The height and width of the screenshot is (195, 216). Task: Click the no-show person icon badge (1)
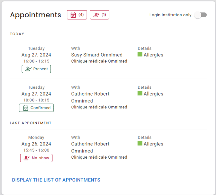click(x=99, y=15)
